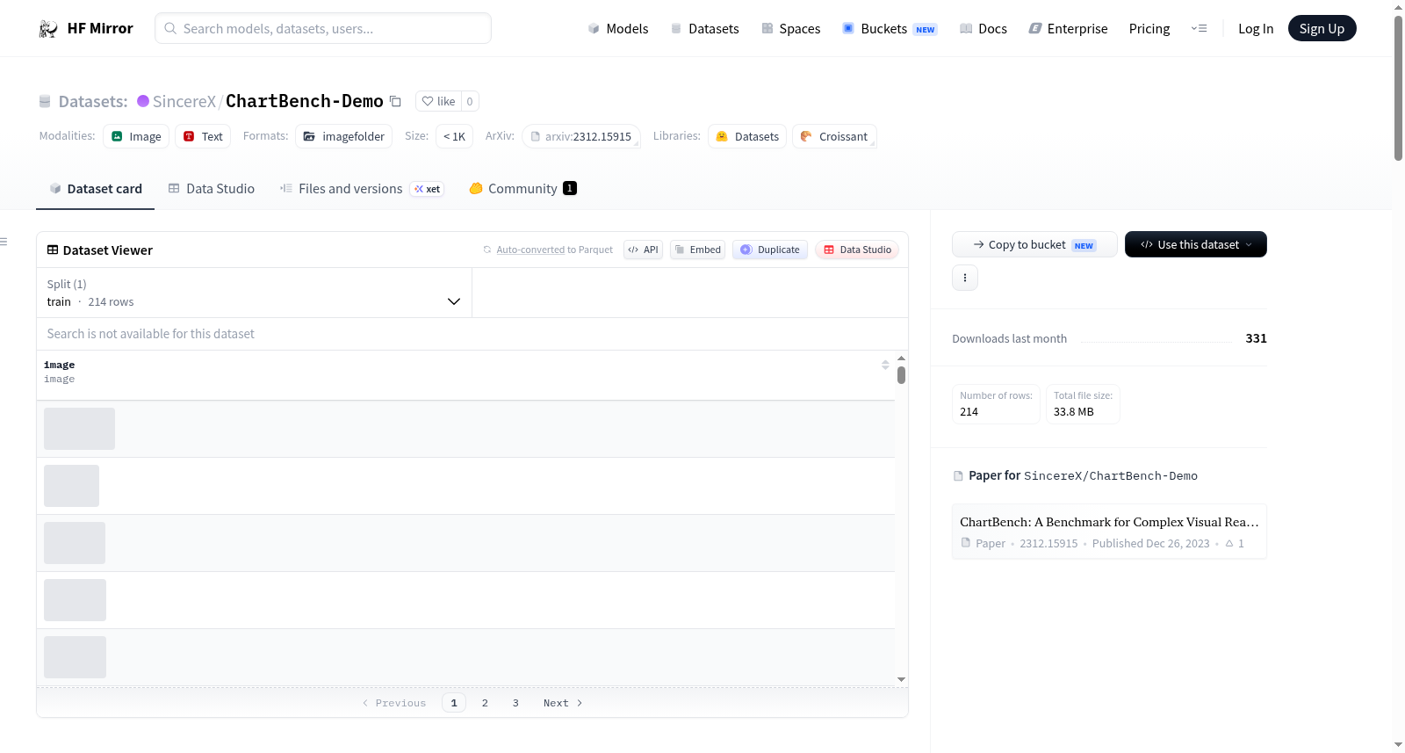
Task: Go to Datasets in the top navigation
Action: (705, 29)
